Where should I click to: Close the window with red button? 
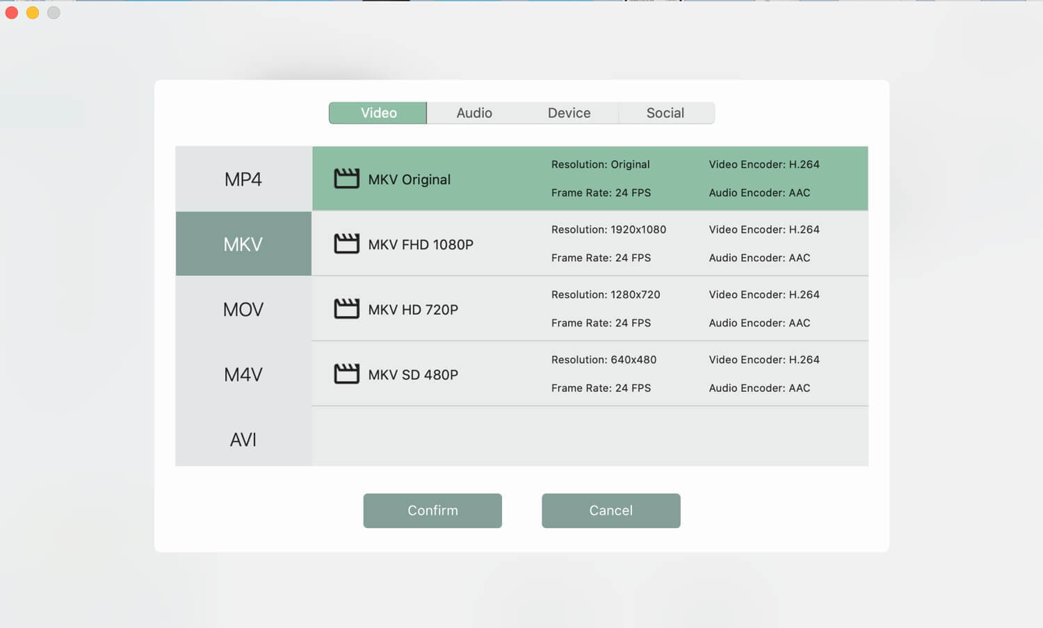pos(12,13)
